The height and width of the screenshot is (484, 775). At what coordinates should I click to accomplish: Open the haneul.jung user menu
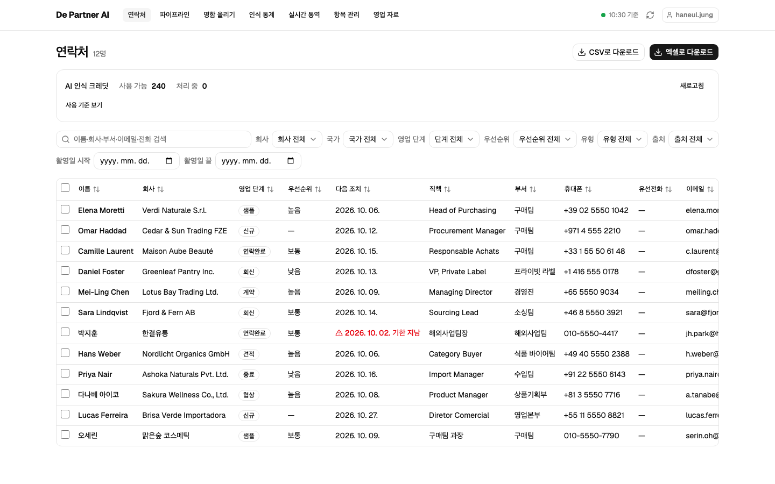pyautogui.click(x=691, y=15)
